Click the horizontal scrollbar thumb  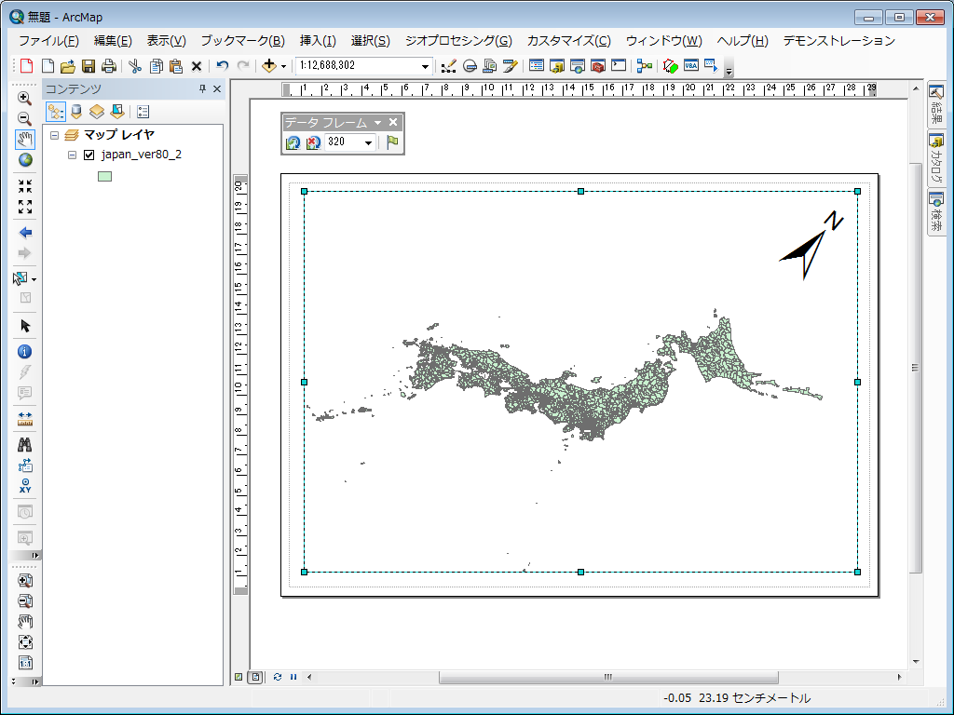pyautogui.click(x=608, y=677)
